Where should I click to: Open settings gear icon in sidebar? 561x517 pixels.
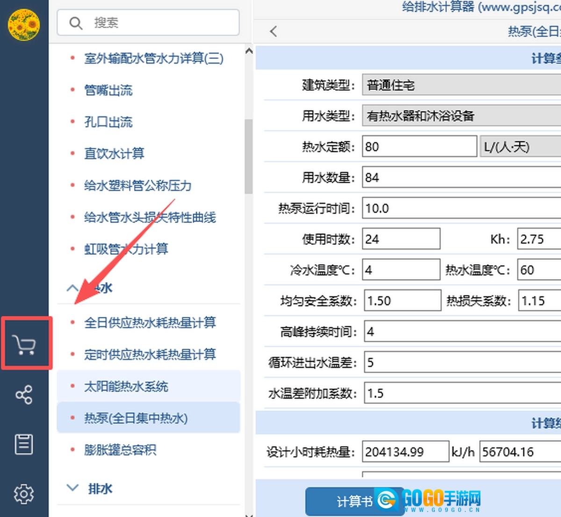(x=24, y=494)
